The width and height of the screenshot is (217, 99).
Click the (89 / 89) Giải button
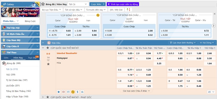116,10
